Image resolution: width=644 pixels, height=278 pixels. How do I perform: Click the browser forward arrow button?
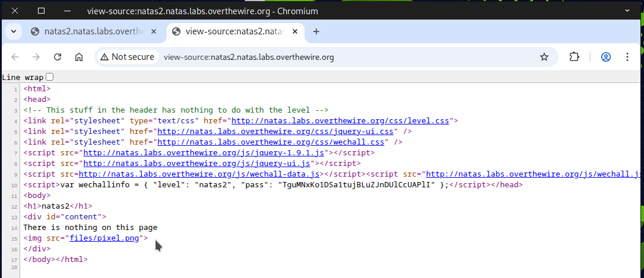tap(36, 57)
